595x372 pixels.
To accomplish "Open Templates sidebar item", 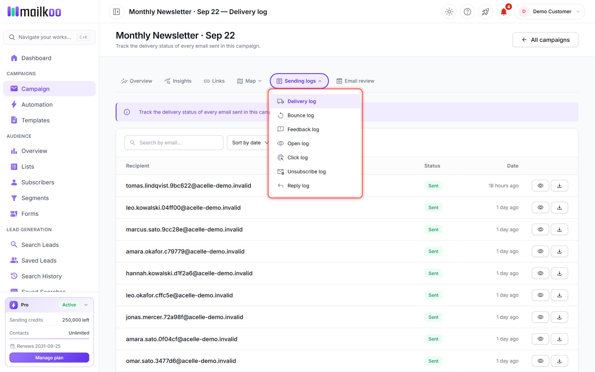I will [x=49, y=120].
